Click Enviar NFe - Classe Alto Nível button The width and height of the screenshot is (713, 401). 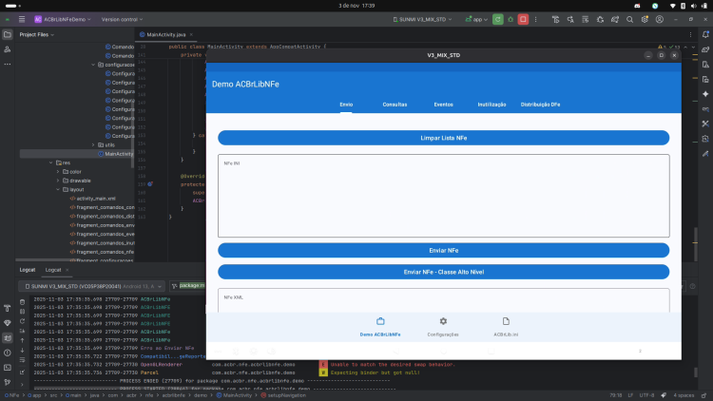[443, 272]
